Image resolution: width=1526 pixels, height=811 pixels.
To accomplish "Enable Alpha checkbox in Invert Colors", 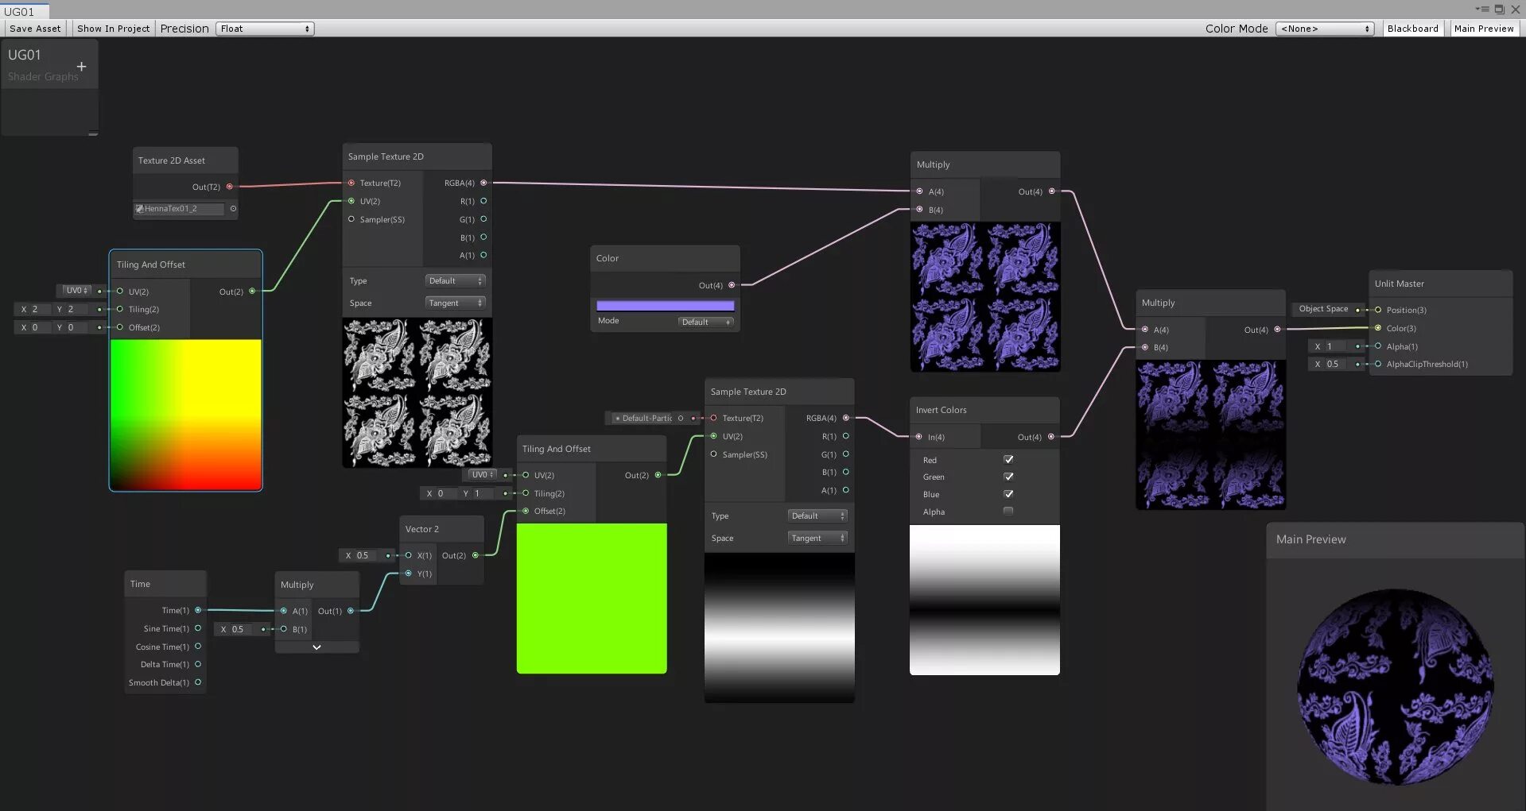I will (1008, 512).
